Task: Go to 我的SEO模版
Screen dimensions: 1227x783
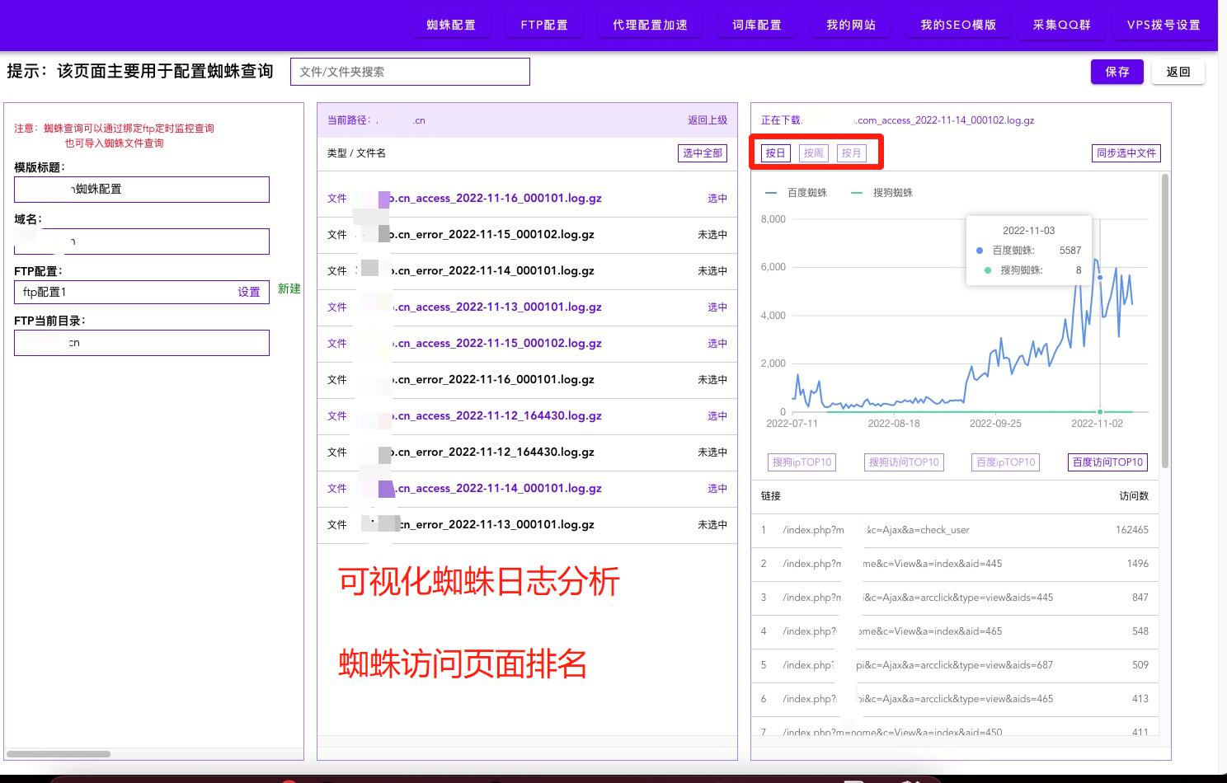Action: (x=957, y=25)
